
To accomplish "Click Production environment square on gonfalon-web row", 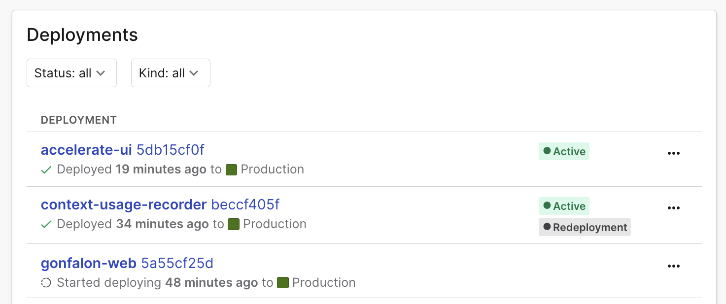I will [x=283, y=283].
